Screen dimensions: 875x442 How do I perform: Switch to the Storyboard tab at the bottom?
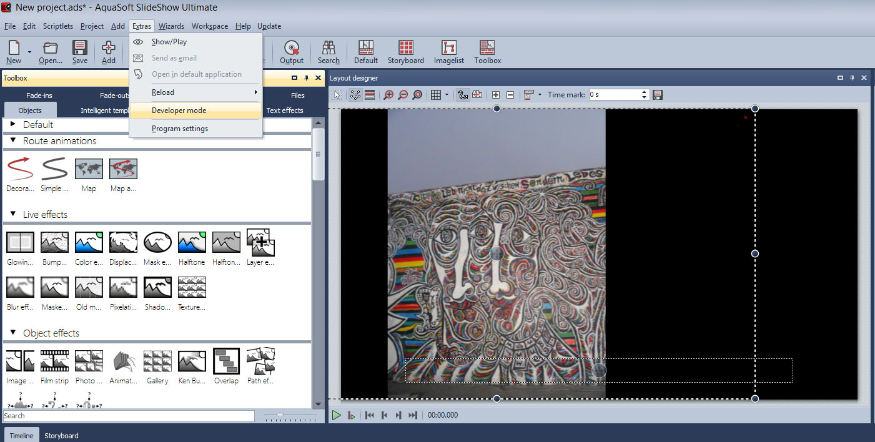61,435
